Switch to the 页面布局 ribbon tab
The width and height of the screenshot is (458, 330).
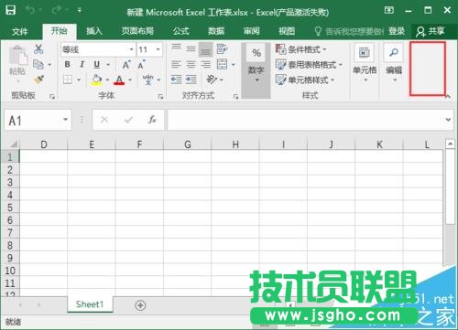tap(137, 31)
